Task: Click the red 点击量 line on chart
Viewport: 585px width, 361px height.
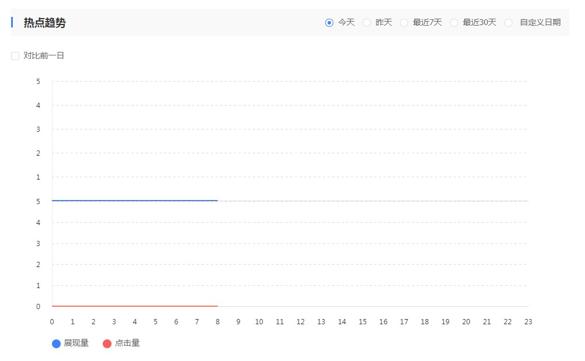Action: [134, 306]
